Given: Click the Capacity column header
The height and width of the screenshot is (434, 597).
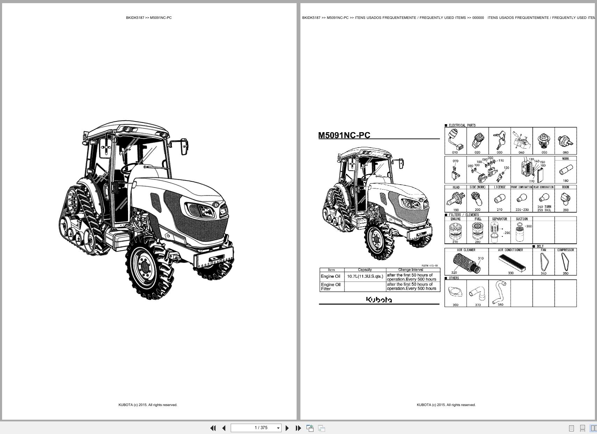Looking at the screenshot, I should pyautogui.click(x=365, y=270).
